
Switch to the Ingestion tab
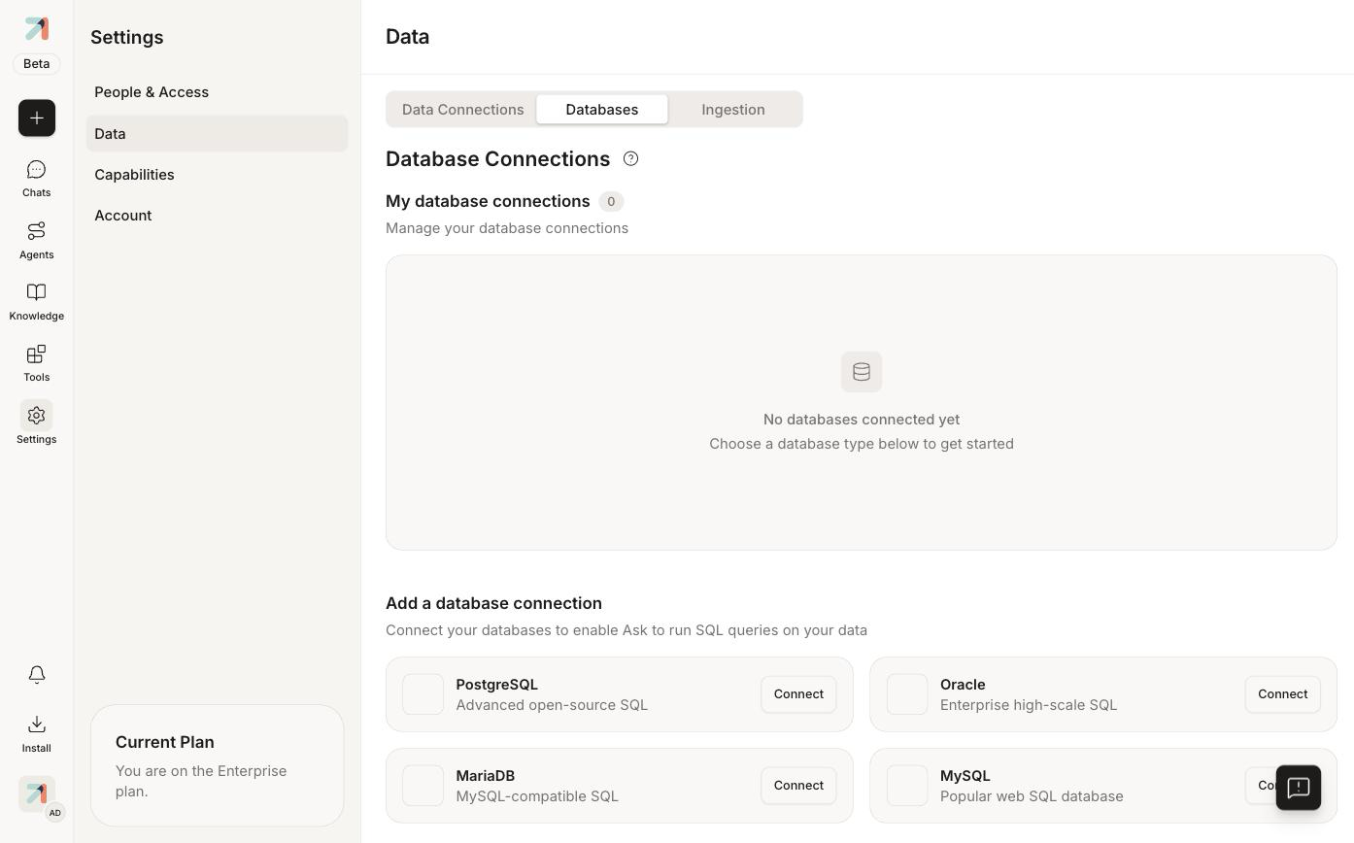coord(733,110)
